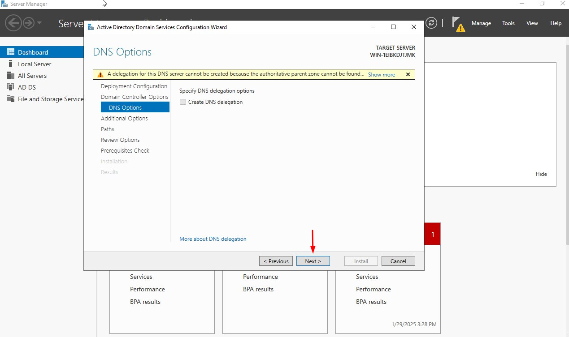Click the warning triangle in the banner
Screen dimensions: 569x337
tap(100, 75)
